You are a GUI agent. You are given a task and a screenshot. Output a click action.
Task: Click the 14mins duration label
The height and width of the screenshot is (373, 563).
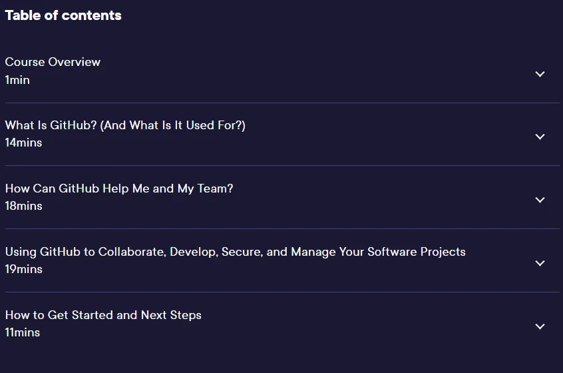[24, 143]
